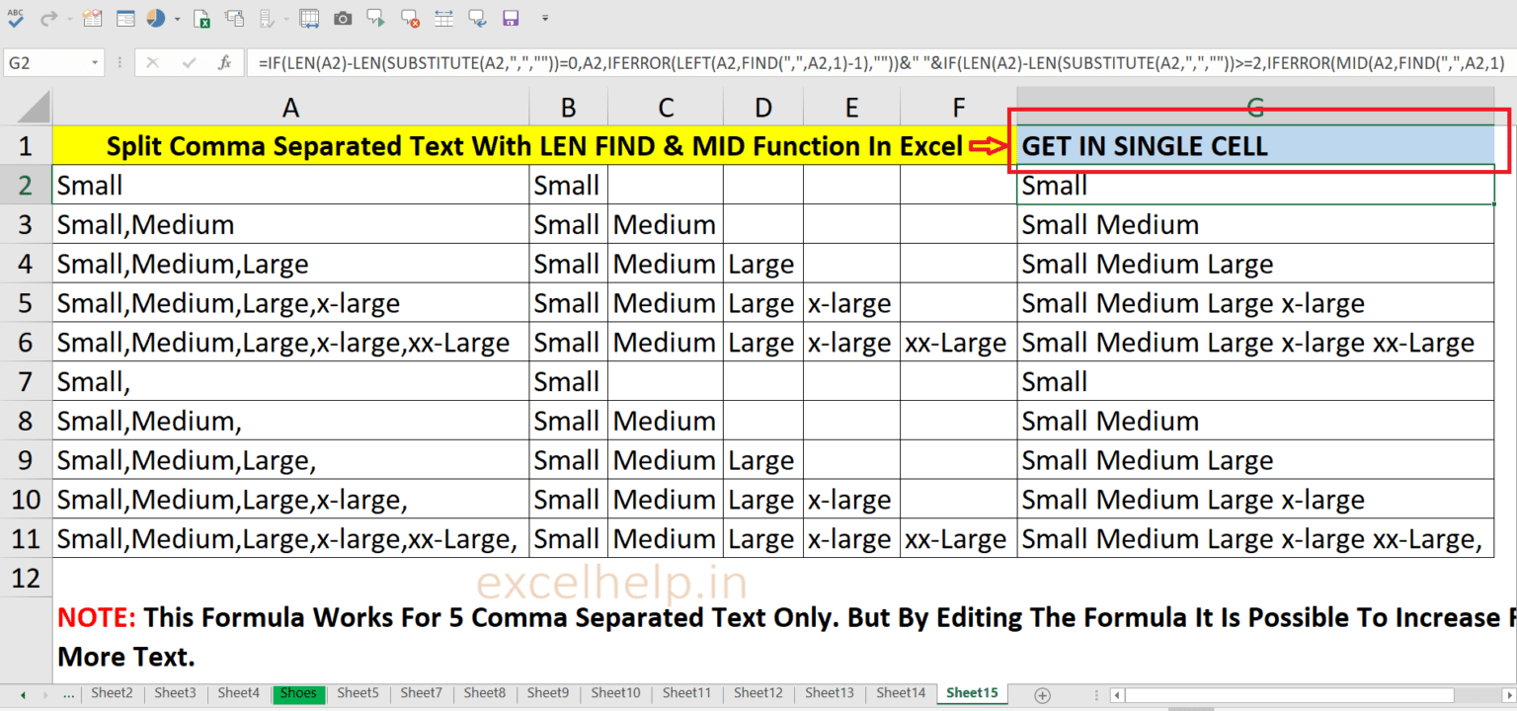Click the purple Save floppy icon
Image resolution: width=1517 pixels, height=711 pixels.
pyautogui.click(x=510, y=18)
